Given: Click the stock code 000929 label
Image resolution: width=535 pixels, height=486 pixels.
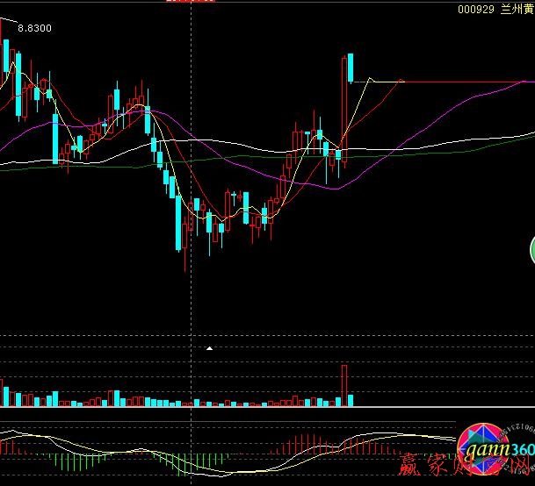Looking at the screenshot, I should [x=476, y=10].
